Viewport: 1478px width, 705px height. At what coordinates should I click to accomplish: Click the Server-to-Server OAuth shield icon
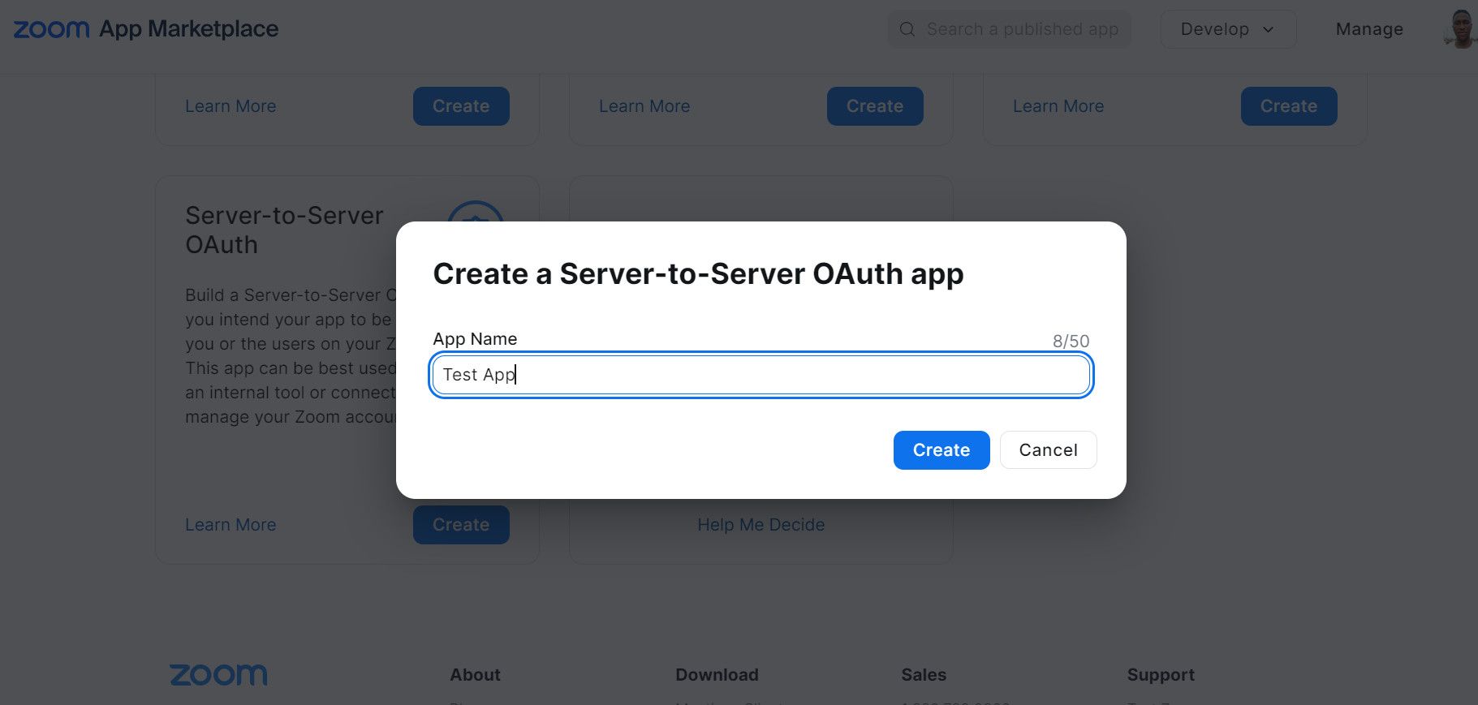click(476, 214)
